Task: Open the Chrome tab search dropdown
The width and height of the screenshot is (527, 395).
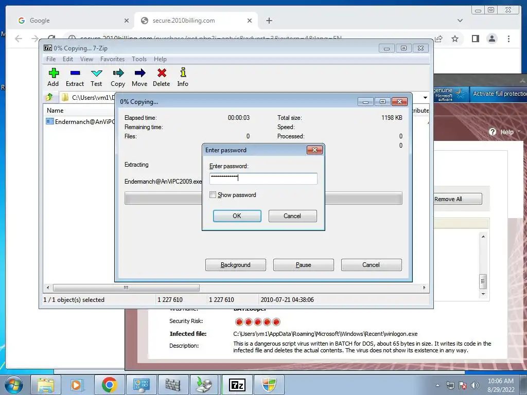Action: coord(460,21)
